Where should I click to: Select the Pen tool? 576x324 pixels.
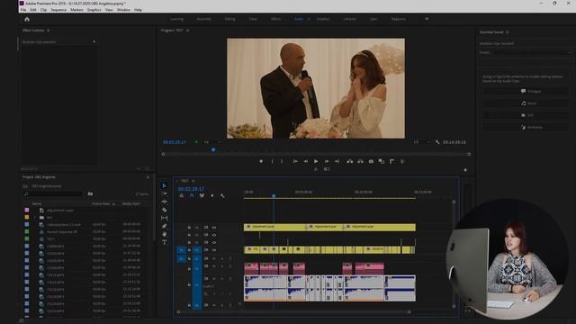[164, 226]
